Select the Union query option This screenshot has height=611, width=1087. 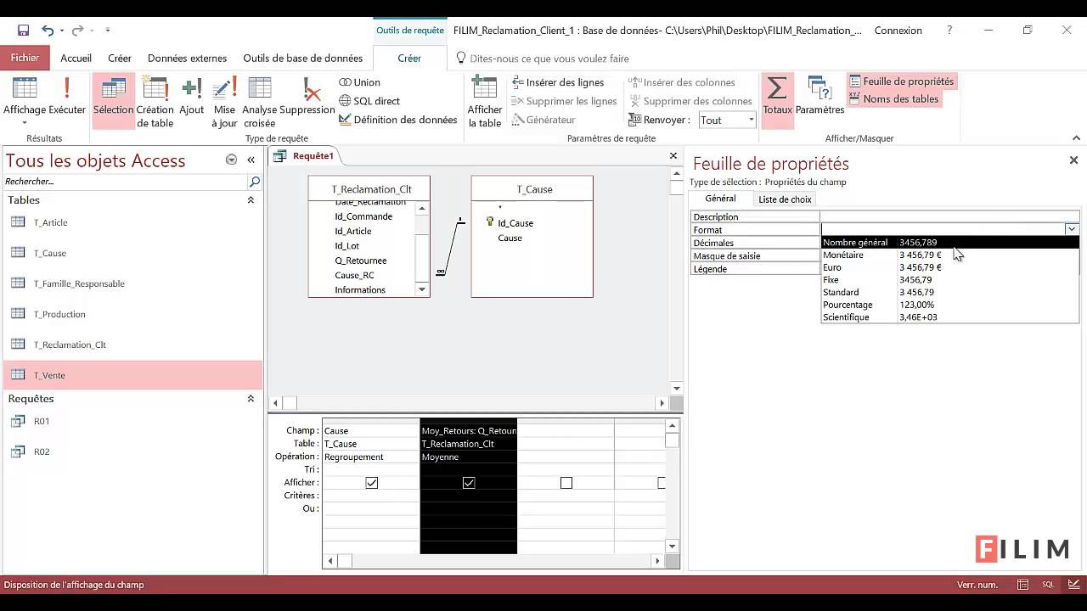[359, 82]
